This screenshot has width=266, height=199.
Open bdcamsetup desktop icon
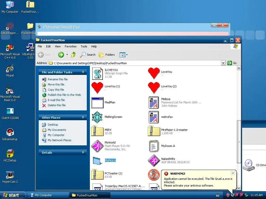click(x=10, y=134)
